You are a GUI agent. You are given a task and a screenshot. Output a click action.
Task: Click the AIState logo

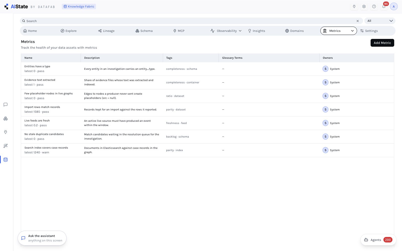tap(16, 7)
